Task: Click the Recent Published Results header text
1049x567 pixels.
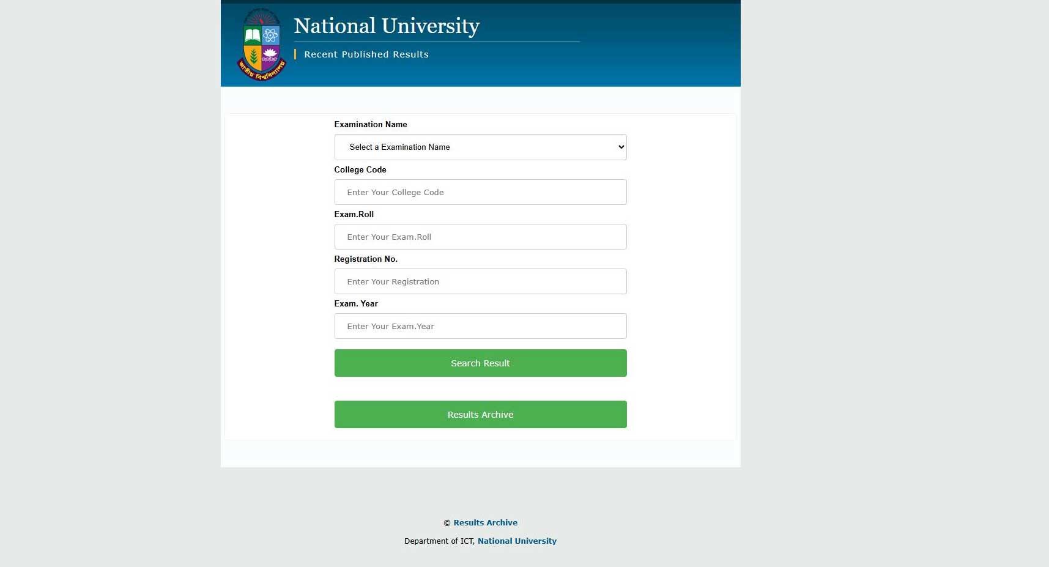Action: 366,54
